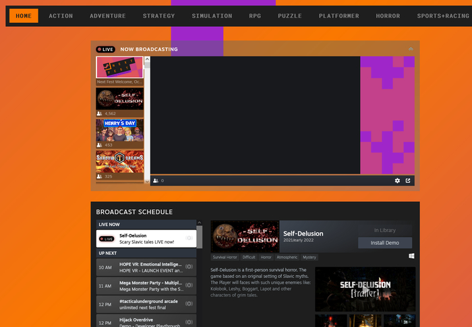Image resolution: width=472 pixels, height=327 pixels.
Task: Open the ADVENTURE category tab
Action: point(108,16)
